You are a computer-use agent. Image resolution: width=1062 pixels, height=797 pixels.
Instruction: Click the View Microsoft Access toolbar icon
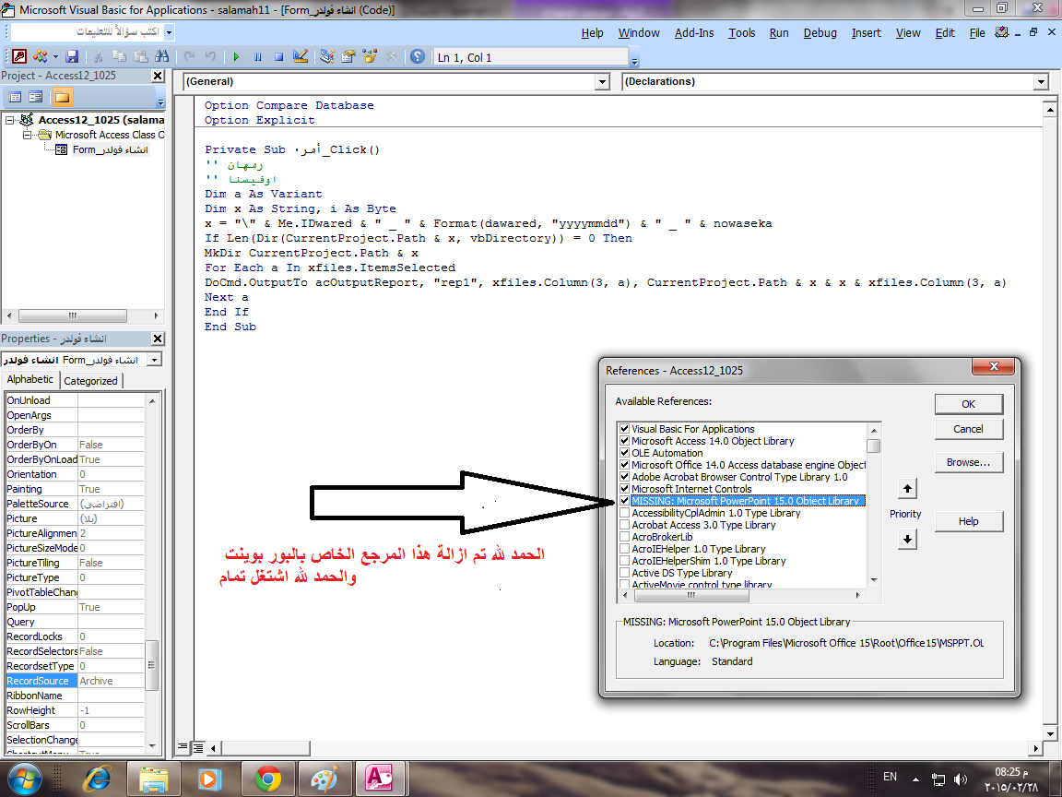(x=19, y=57)
